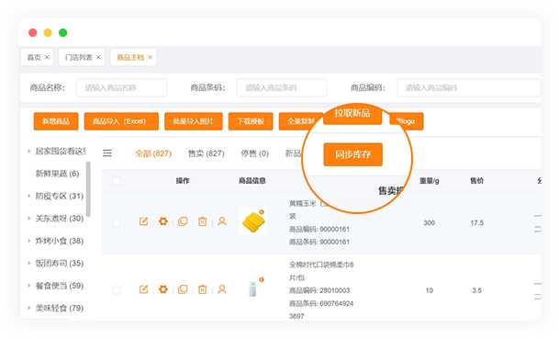Viewport: 559px width, 339px height.
Task: Check the box for 全棉时代口袋棉柔巾 row
Action: (117, 290)
